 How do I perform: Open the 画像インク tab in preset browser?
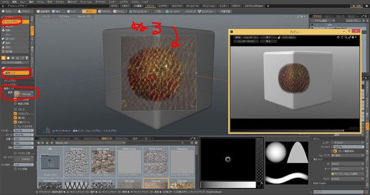[107, 139]
